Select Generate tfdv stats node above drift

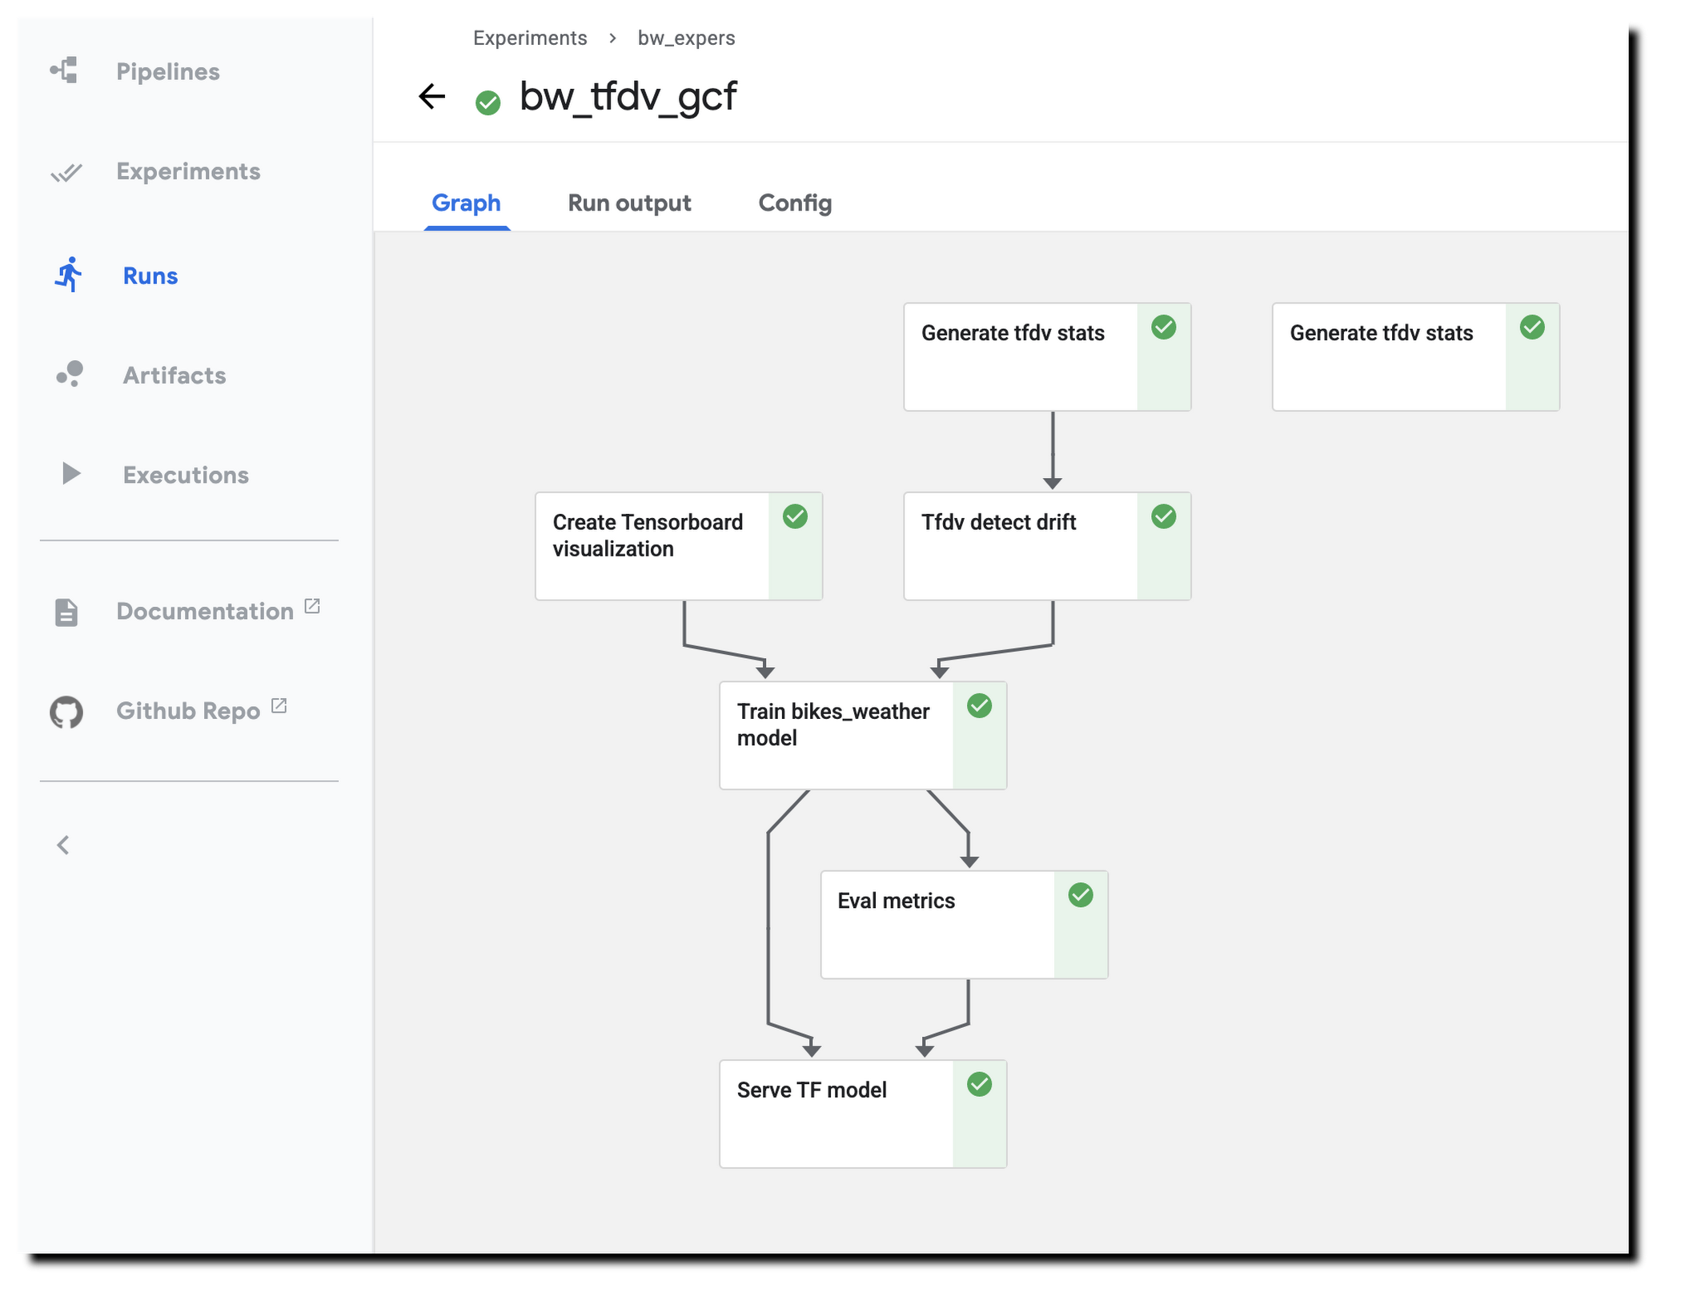coord(1047,356)
